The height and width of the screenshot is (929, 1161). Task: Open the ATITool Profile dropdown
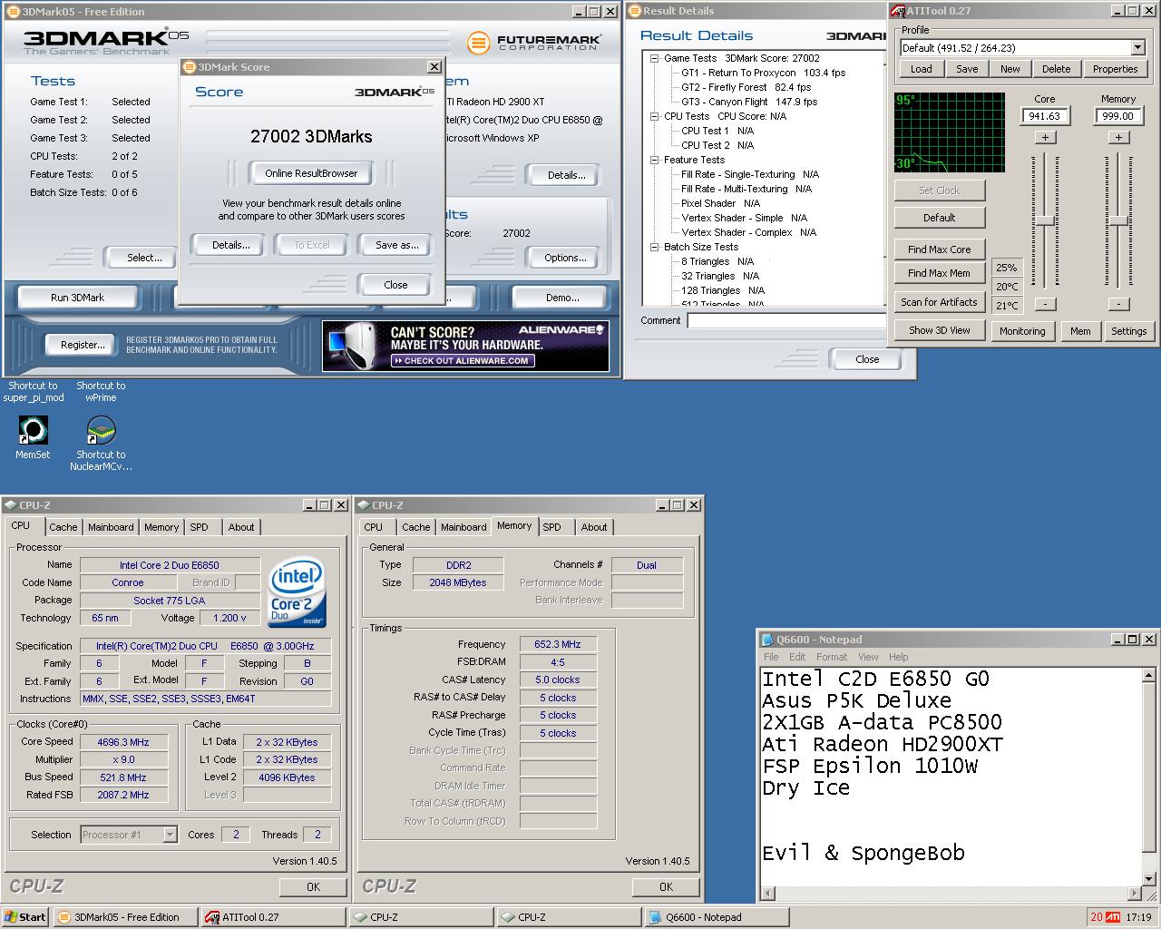1137,48
